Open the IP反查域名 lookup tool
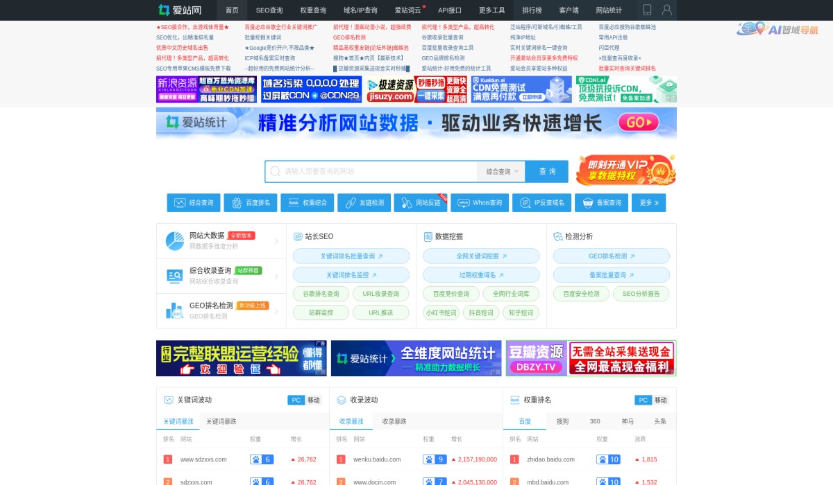Viewport: 833px width, 485px height. (541, 202)
